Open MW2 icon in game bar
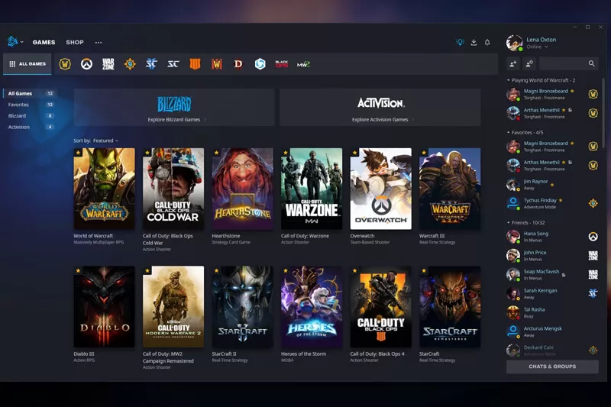 tap(303, 64)
